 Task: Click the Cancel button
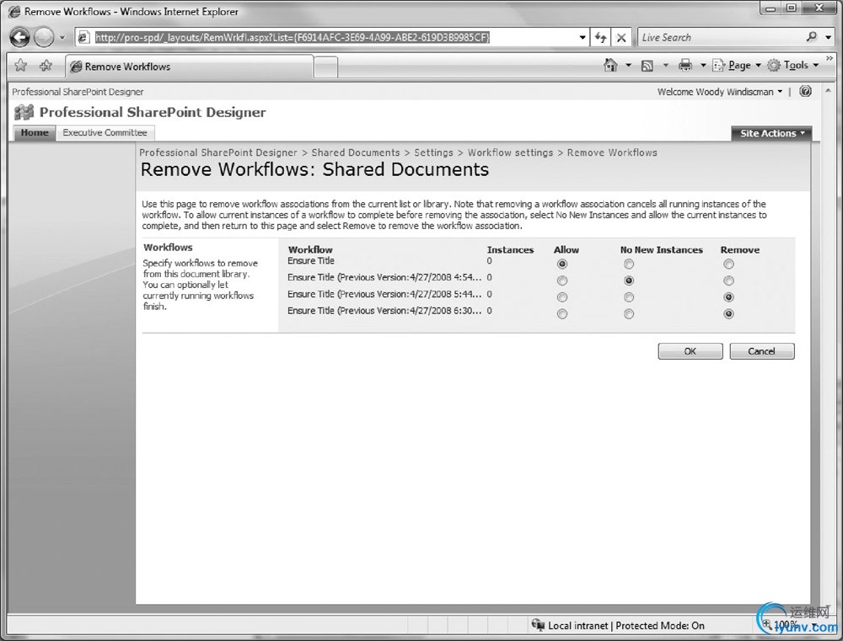[x=762, y=351]
